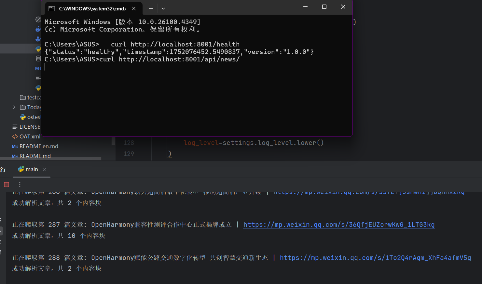Open the terminal profile dropdown chevron
Screen dimensions: 482x284
(163, 8)
